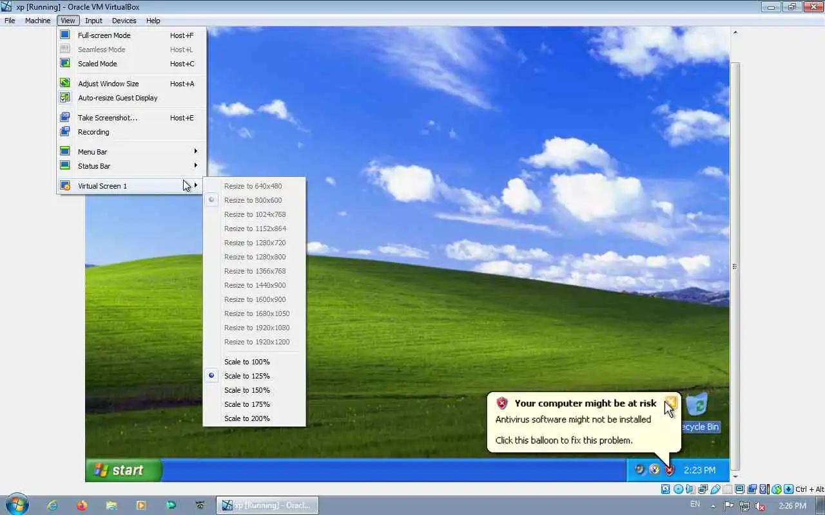Click the middle XP system tray icon
The height and width of the screenshot is (515, 825).
[654, 470]
